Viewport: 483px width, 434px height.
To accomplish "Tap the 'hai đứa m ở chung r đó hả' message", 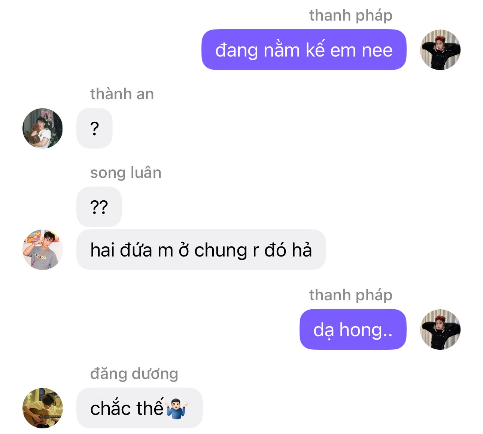I will pyautogui.click(x=201, y=250).
